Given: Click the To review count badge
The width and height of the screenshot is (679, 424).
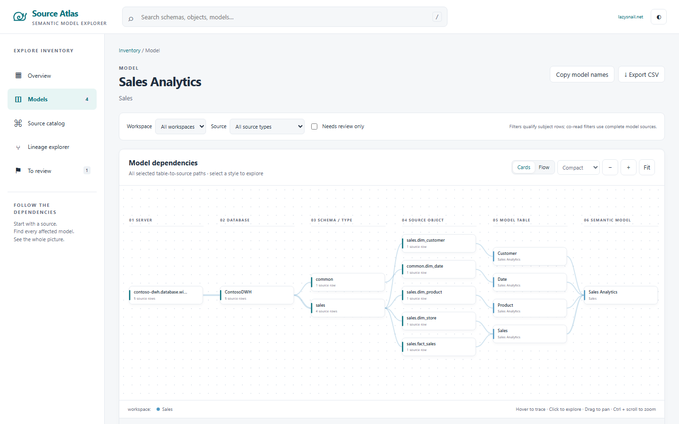Looking at the screenshot, I should coord(87,171).
